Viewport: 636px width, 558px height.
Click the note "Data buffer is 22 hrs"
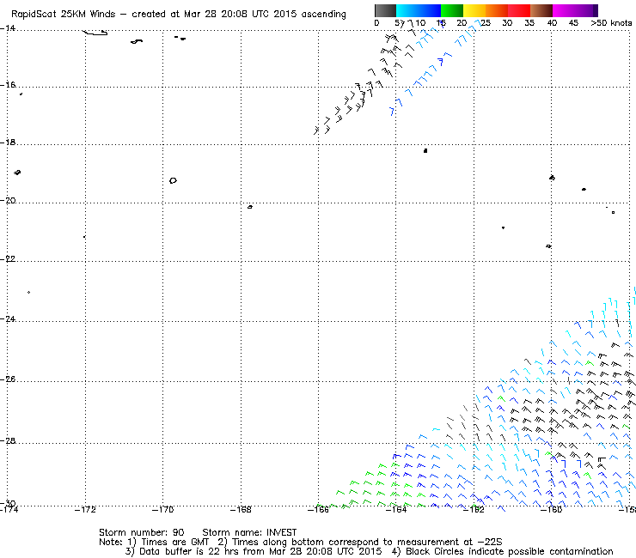(190, 551)
